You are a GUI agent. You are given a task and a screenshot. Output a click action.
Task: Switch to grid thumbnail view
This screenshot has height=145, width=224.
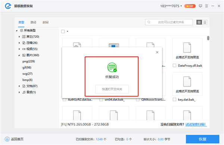(199, 22)
